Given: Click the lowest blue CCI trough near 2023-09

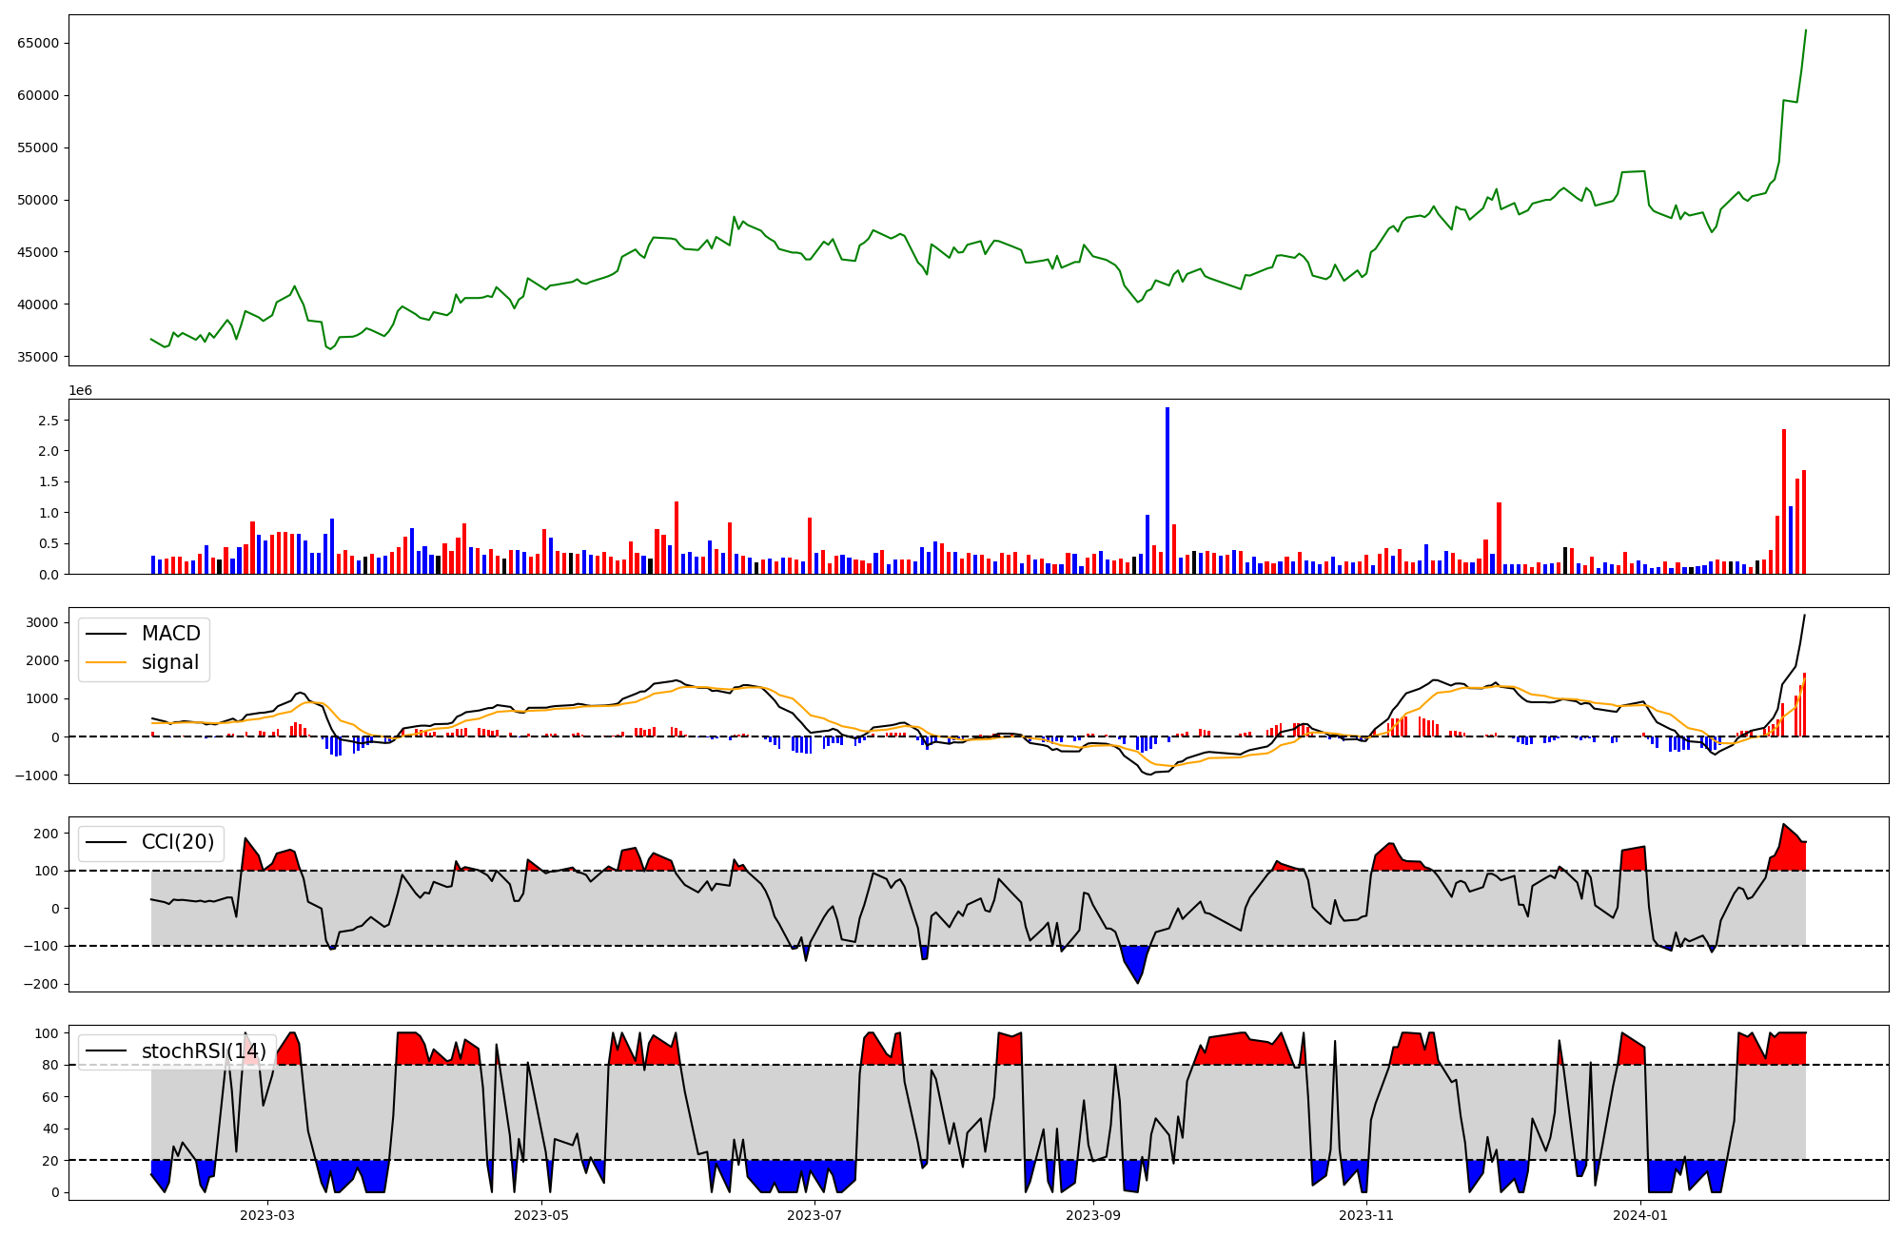Looking at the screenshot, I should 1137,963.
